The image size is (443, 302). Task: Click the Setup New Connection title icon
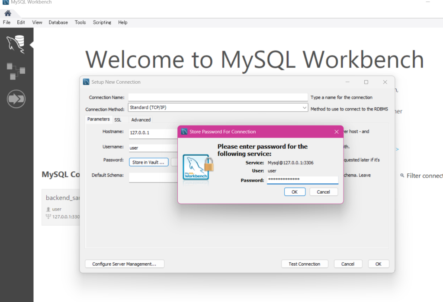pos(86,82)
